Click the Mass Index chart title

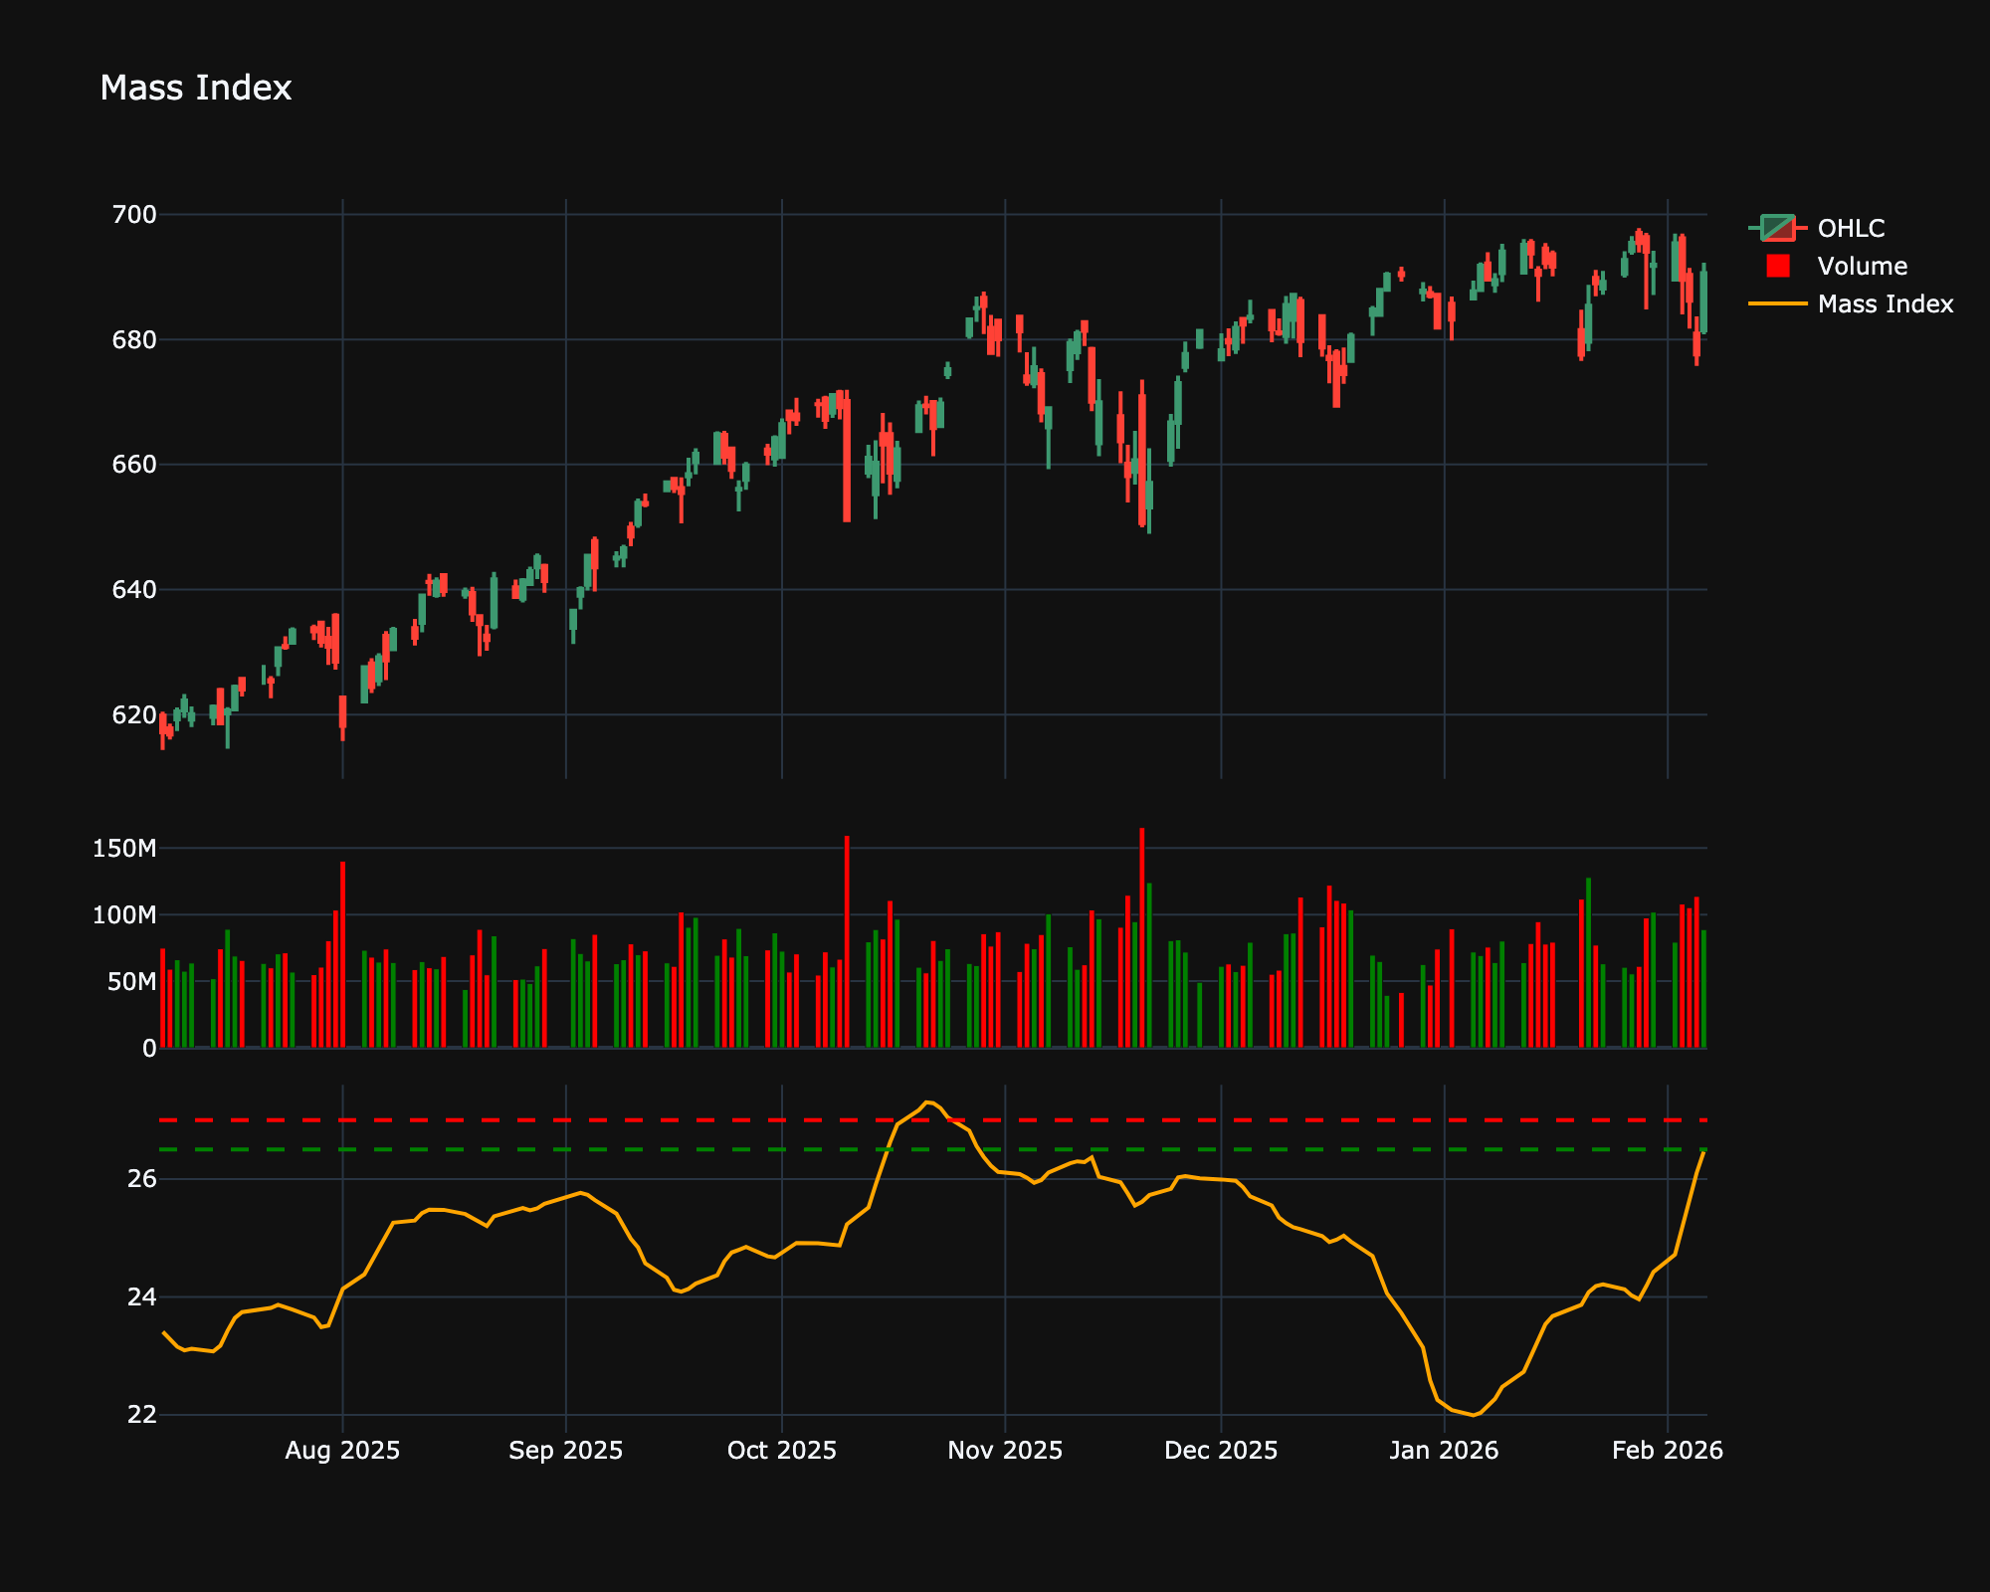(196, 89)
